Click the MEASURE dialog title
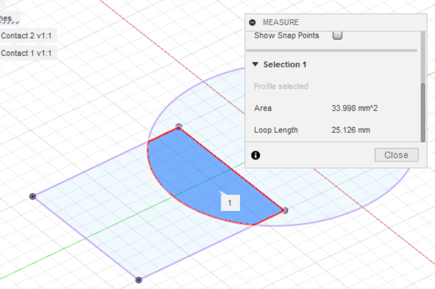This screenshot has height=289, width=435. coord(281,22)
